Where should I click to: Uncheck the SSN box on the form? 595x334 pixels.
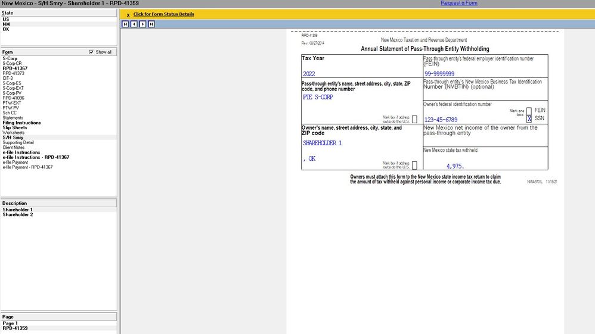point(529,119)
